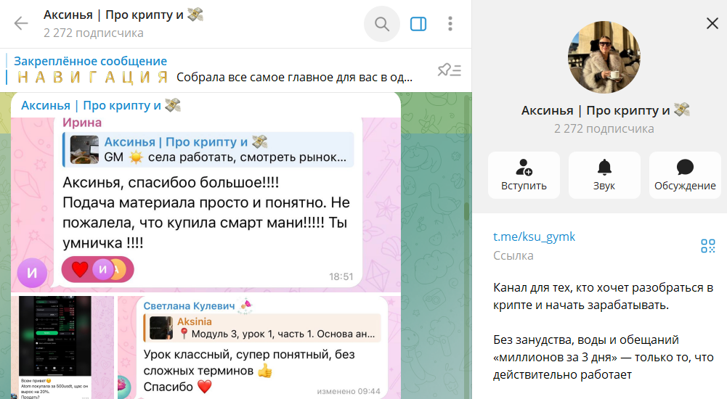The image size is (727, 399).
Task: Click the back arrow in chat header
Action: [21, 24]
